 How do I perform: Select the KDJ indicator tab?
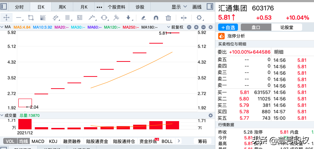(x=53, y=141)
